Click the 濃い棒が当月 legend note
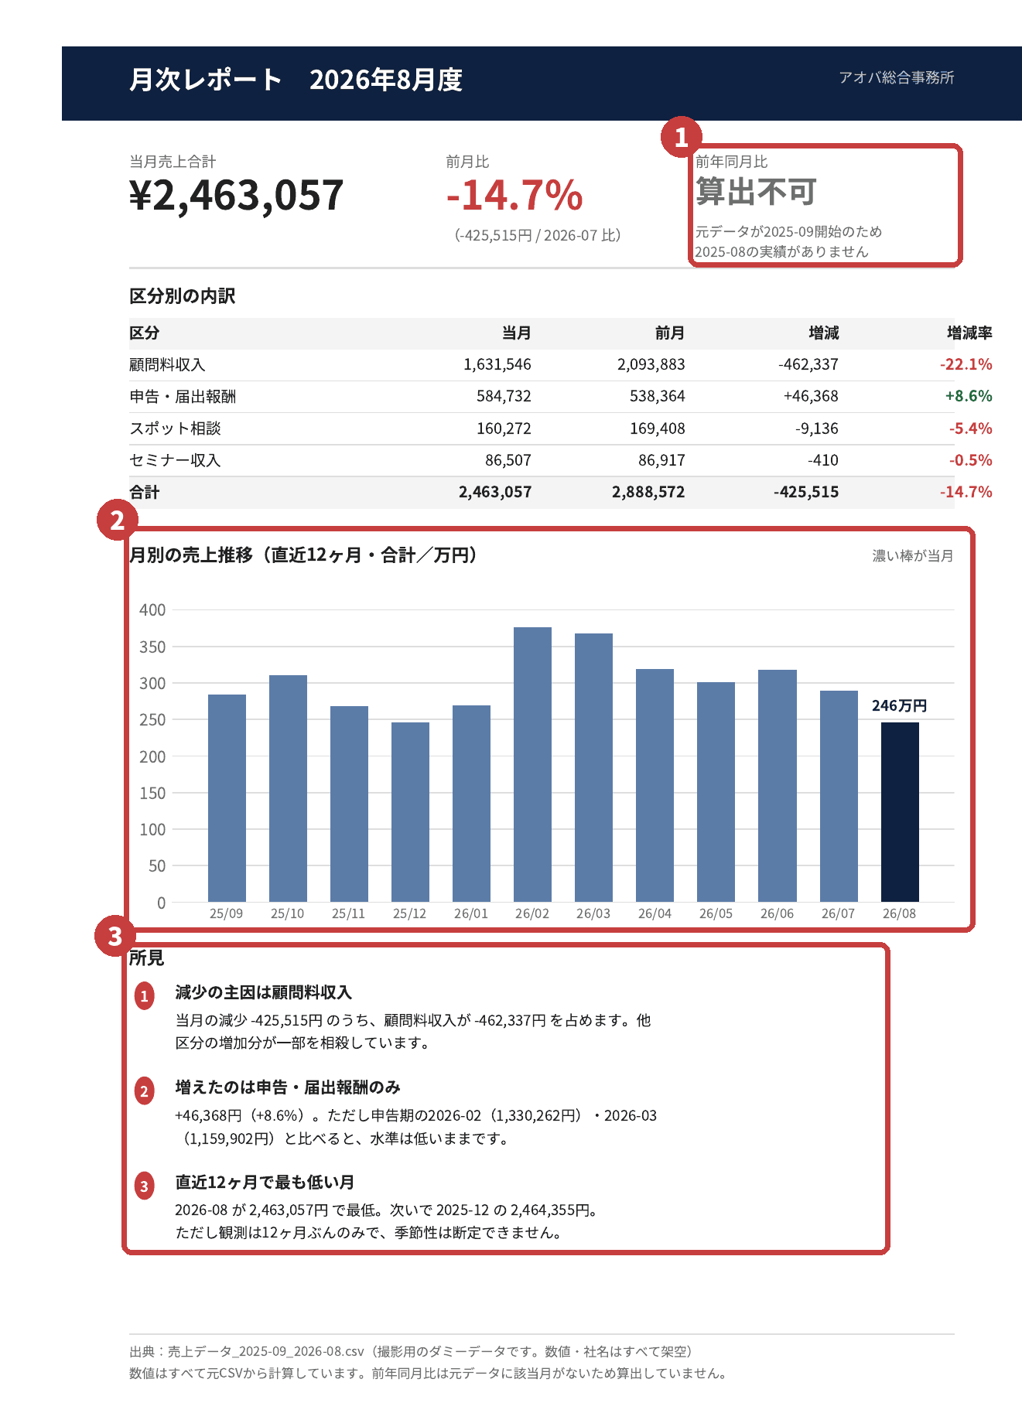This screenshot has width=1022, height=1403. (x=913, y=556)
